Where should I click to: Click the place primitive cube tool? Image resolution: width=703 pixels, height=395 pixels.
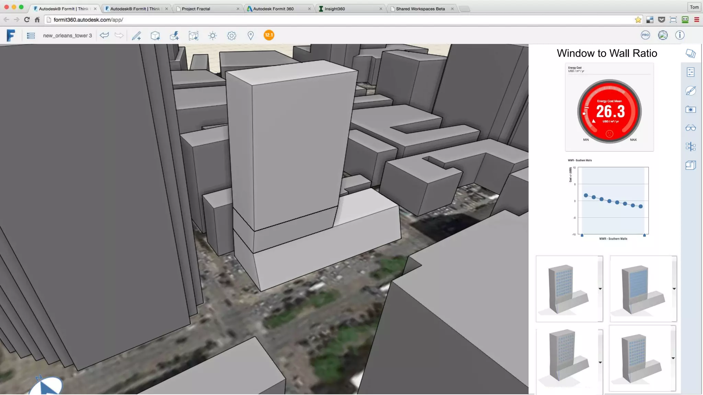coord(155,35)
